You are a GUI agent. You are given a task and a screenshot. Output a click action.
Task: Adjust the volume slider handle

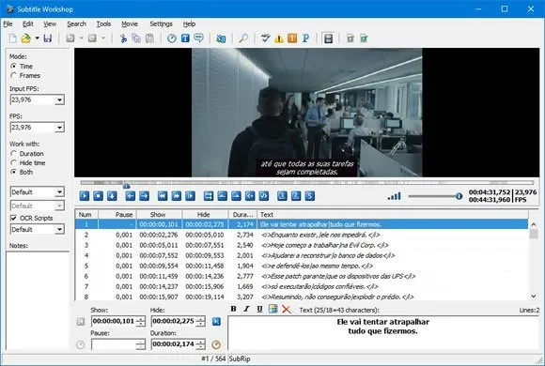point(459,196)
